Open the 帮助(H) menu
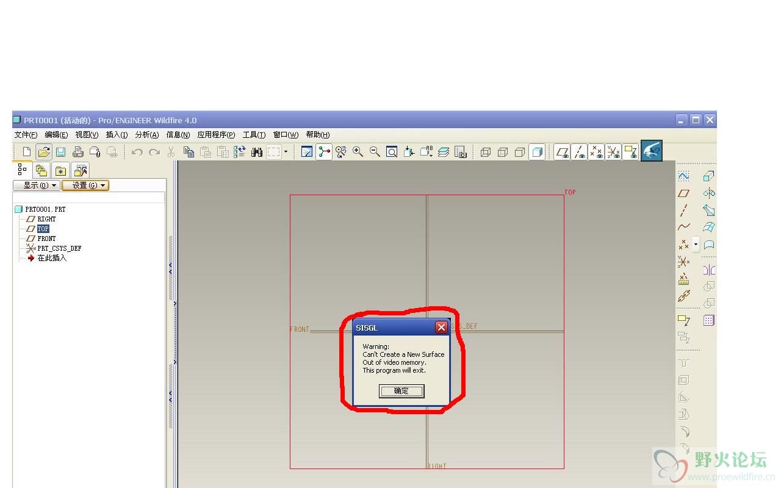This screenshot has height=488, width=781. (318, 135)
